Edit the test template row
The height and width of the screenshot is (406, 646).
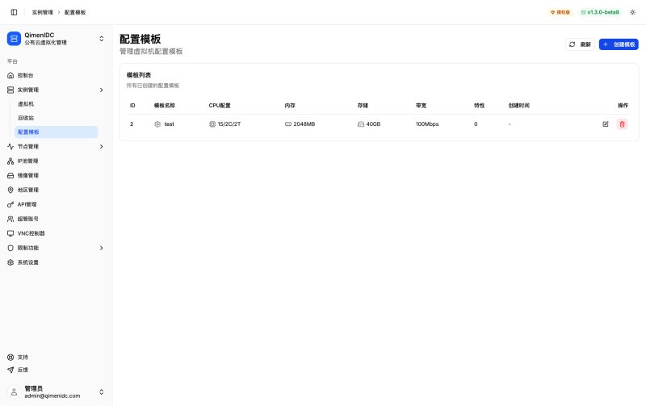tap(605, 124)
